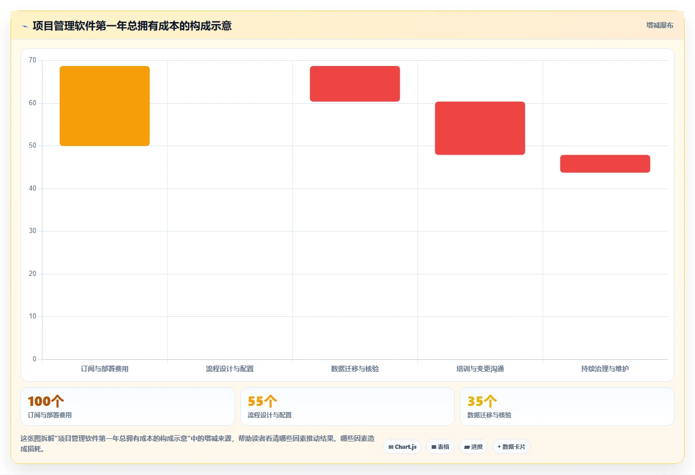Click the 增减瀑布 label in the header
This screenshot has width=695, height=475.
point(659,25)
